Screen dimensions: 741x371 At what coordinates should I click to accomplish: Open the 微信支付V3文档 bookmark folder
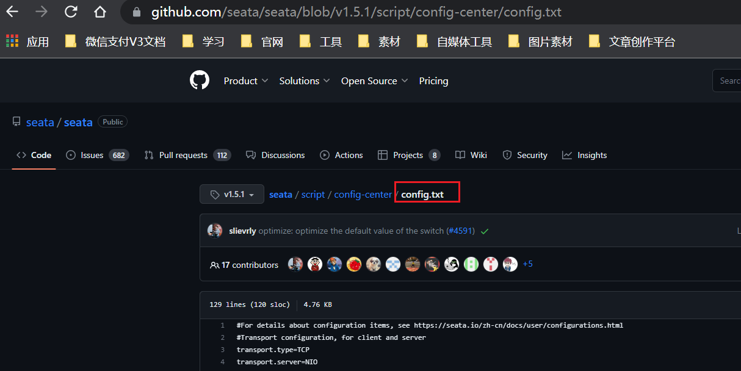[x=115, y=41]
